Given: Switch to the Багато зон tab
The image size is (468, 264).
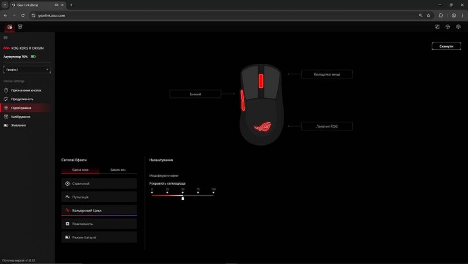Looking at the screenshot, I should pos(117,169).
